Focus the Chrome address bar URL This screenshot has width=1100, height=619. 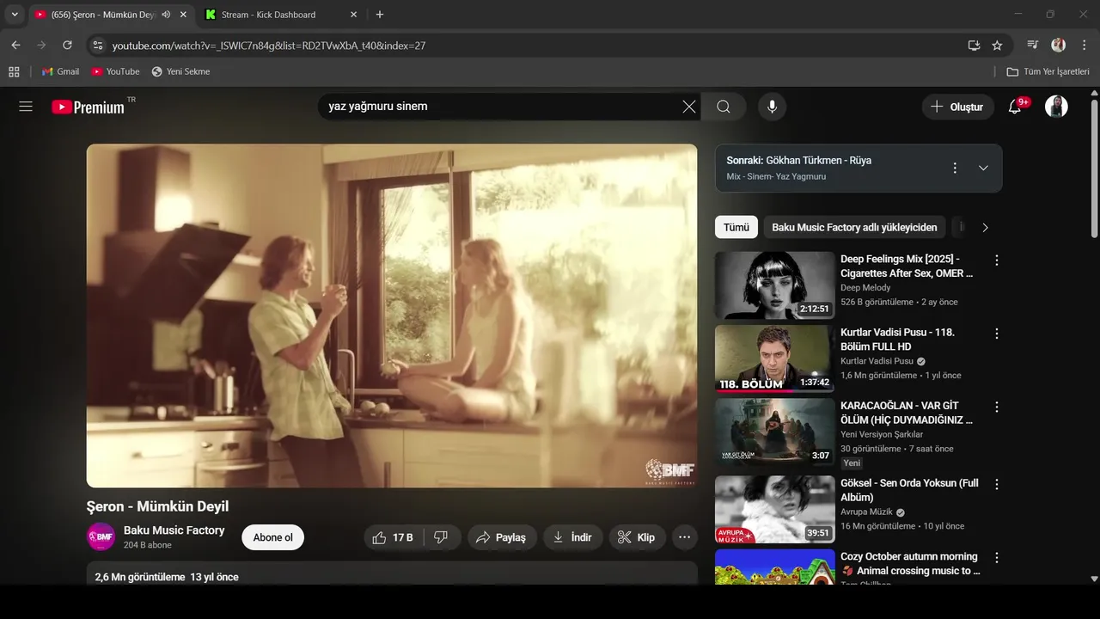tap(268, 46)
